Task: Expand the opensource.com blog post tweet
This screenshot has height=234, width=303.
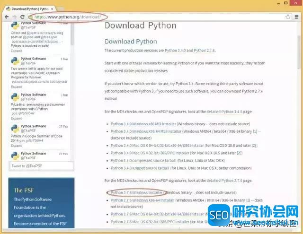Action: [17, 51]
